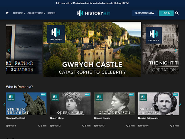Click the 8 min duration under Nicolae Grigorescu
This screenshot has width=185, height=139.
pyautogui.click(x=174, y=126)
